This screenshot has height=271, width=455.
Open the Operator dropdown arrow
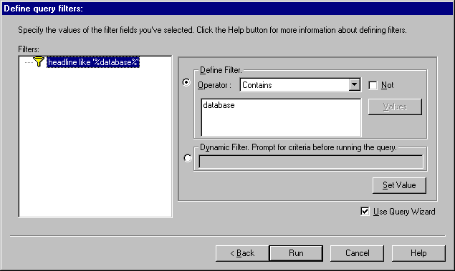(x=354, y=85)
